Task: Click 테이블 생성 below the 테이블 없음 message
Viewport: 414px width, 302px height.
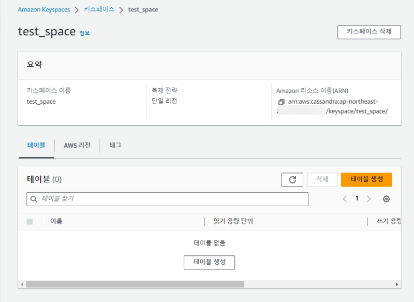Action: coord(209,262)
